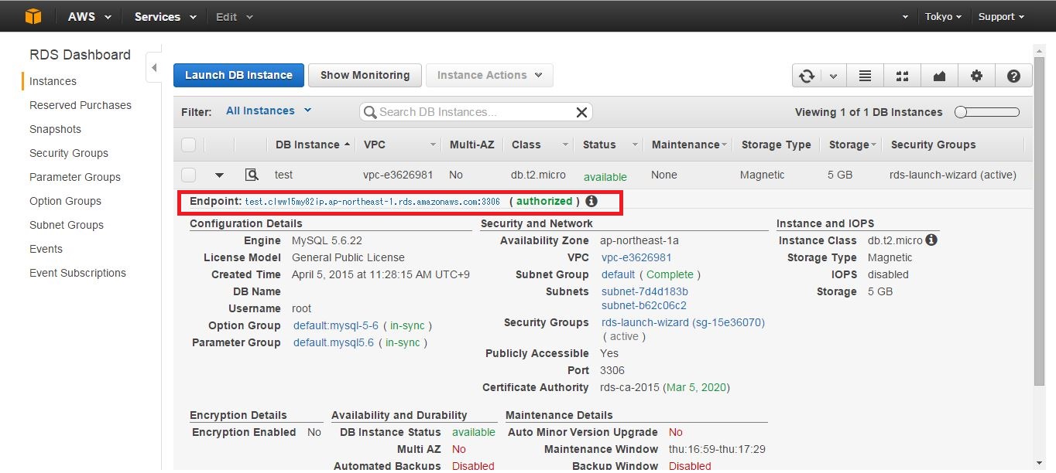The width and height of the screenshot is (1056, 473).
Task: Open the Class column header dropdown
Action: tap(565, 145)
